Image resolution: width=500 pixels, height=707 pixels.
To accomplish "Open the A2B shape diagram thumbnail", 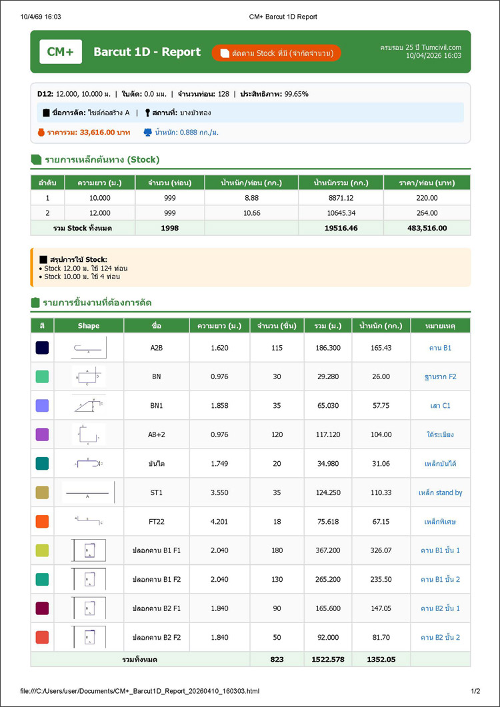I will pos(89,348).
